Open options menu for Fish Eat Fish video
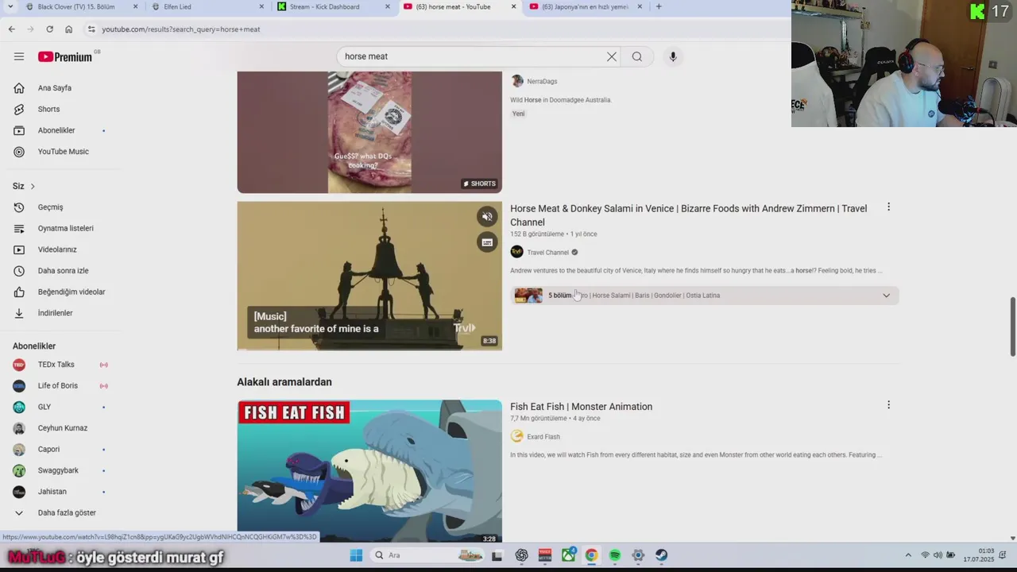The width and height of the screenshot is (1017, 572). (x=888, y=405)
